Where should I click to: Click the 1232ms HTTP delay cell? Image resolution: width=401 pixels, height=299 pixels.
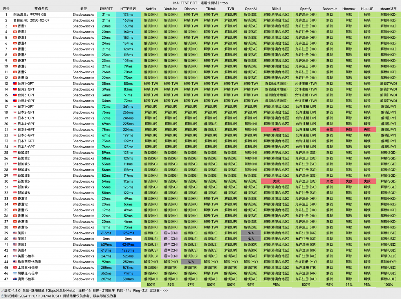click(128, 233)
